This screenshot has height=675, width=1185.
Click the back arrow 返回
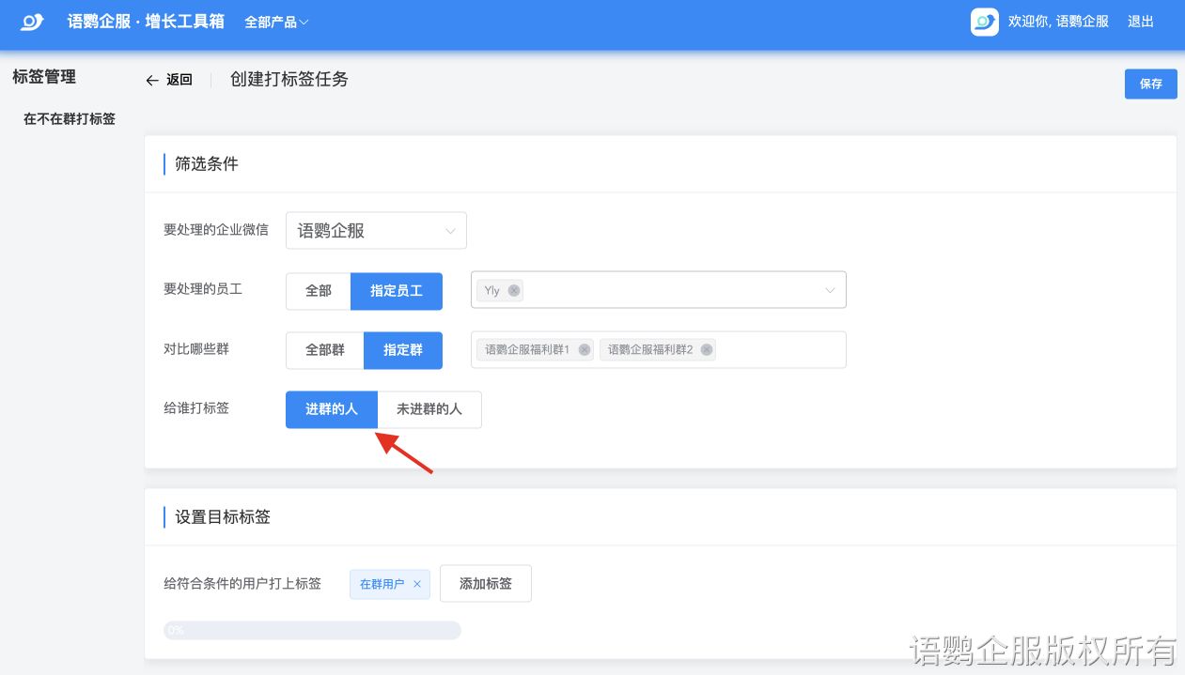(x=169, y=80)
